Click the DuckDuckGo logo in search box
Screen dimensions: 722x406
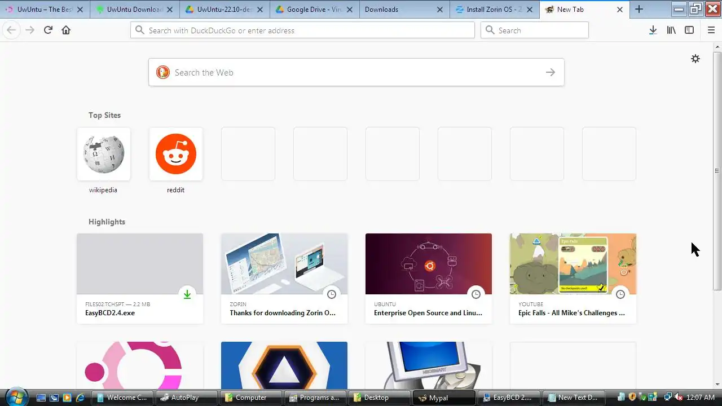point(163,72)
